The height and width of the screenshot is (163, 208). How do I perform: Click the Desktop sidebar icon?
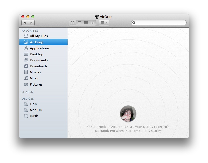coord(26,54)
